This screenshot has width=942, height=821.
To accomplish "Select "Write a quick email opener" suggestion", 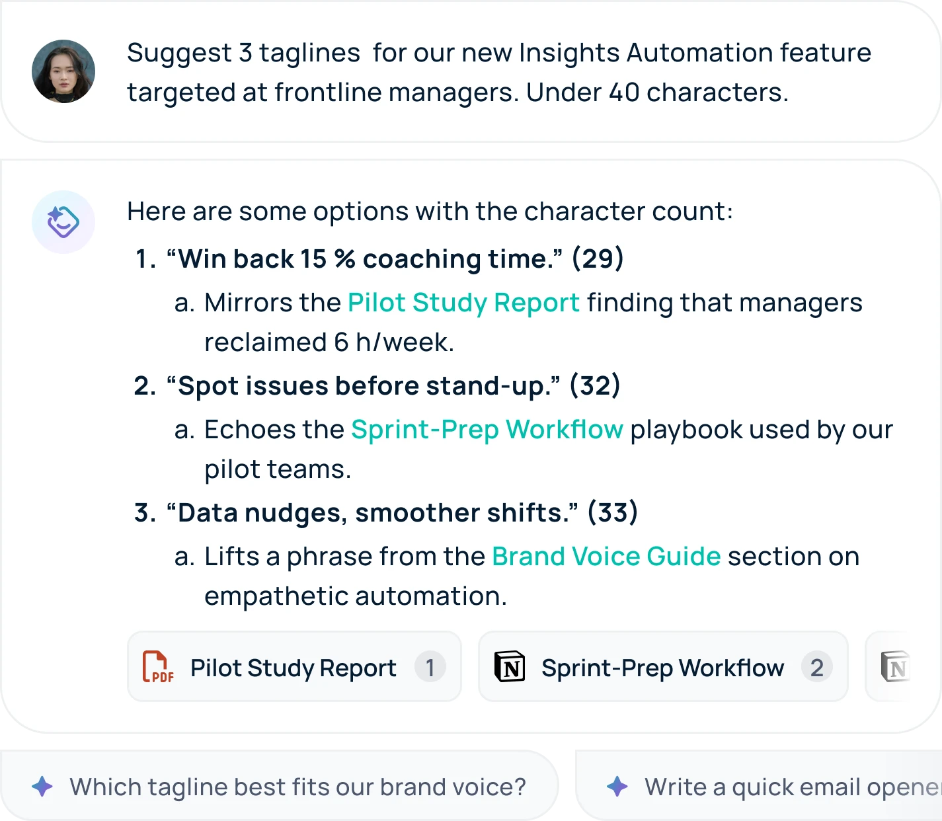I will [791, 787].
